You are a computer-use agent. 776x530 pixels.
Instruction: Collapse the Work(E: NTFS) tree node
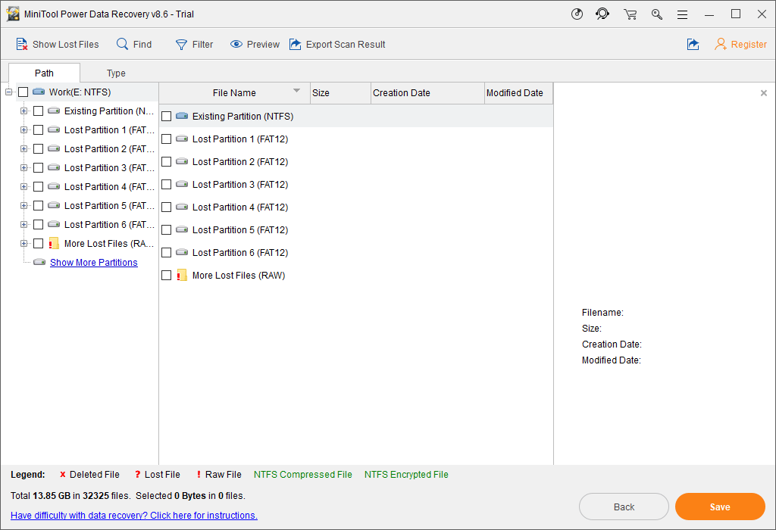click(8, 92)
